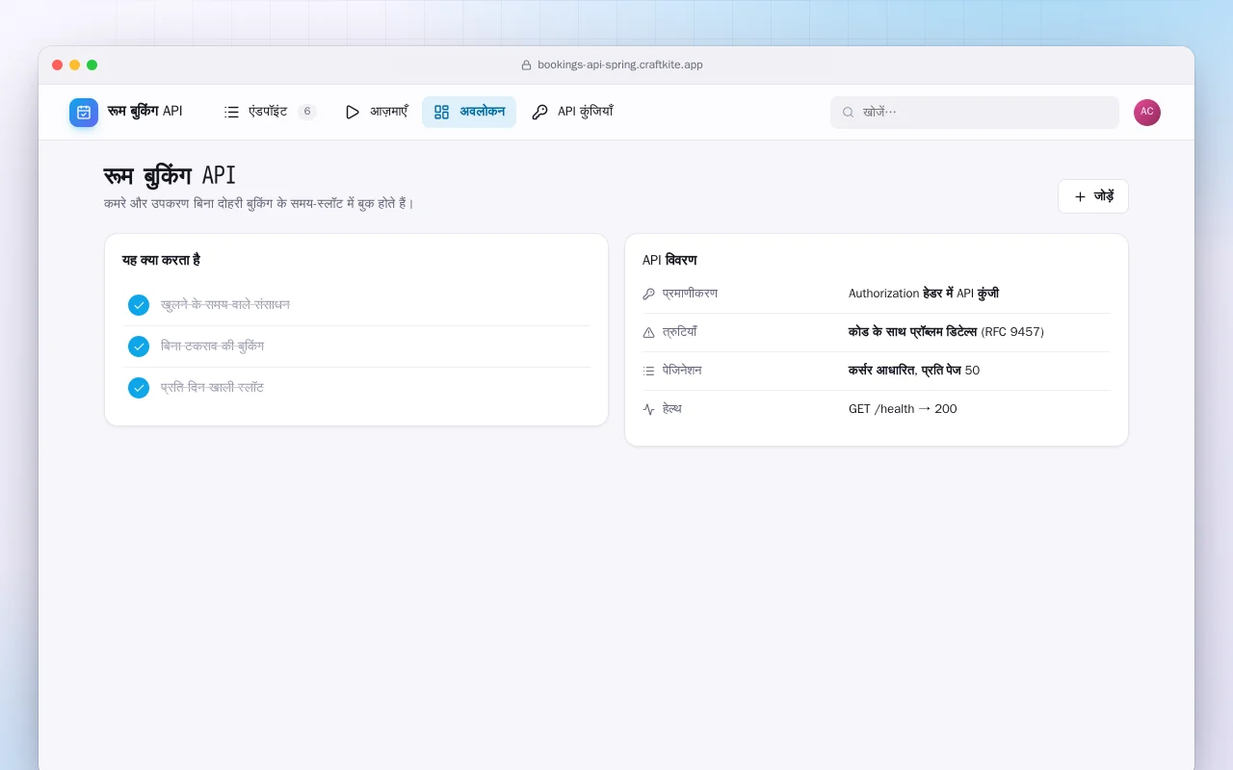Click the warning triangle icon beside त्रुटियाँ

tap(648, 332)
